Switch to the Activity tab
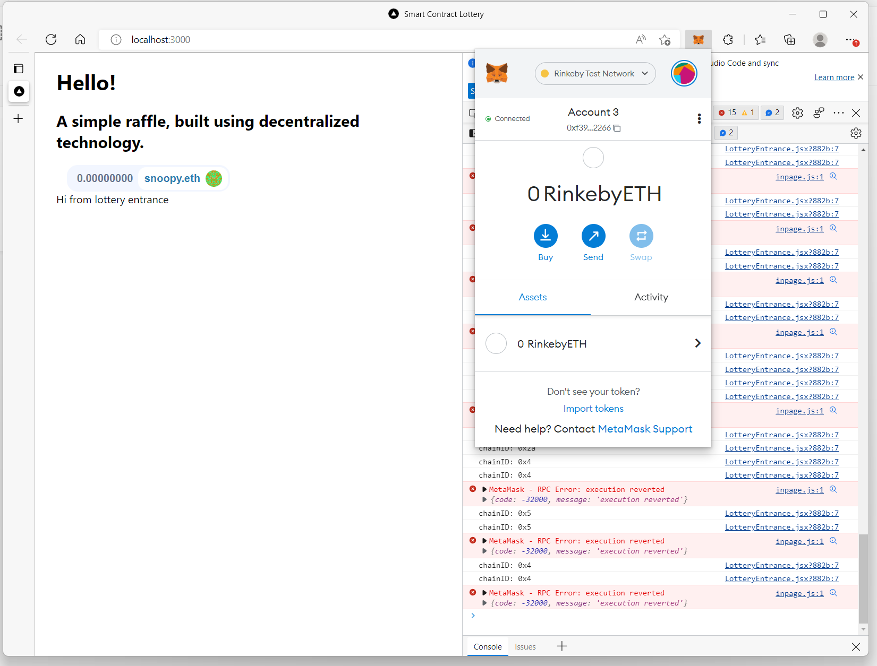This screenshot has height=666, width=877. pyautogui.click(x=651, y=297)
